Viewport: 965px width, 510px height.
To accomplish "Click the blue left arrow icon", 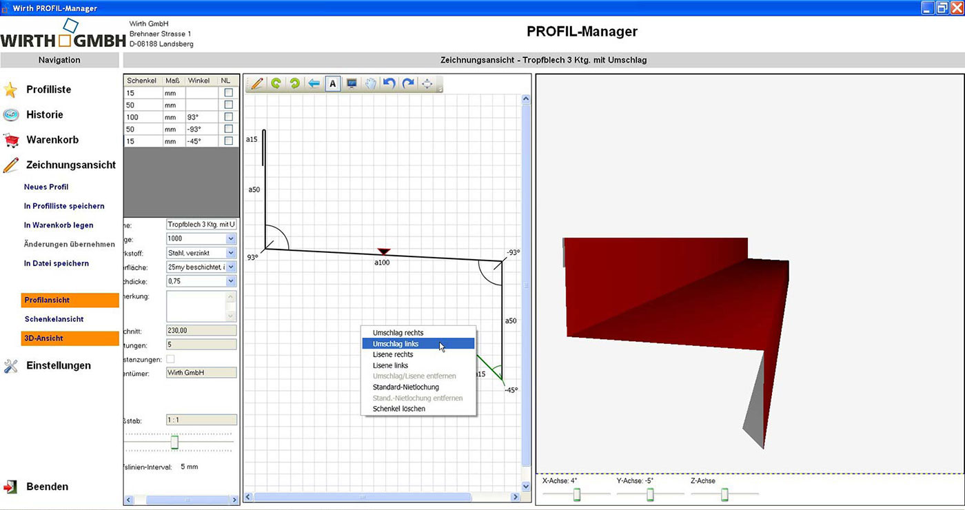I will (x=314, y=83).
